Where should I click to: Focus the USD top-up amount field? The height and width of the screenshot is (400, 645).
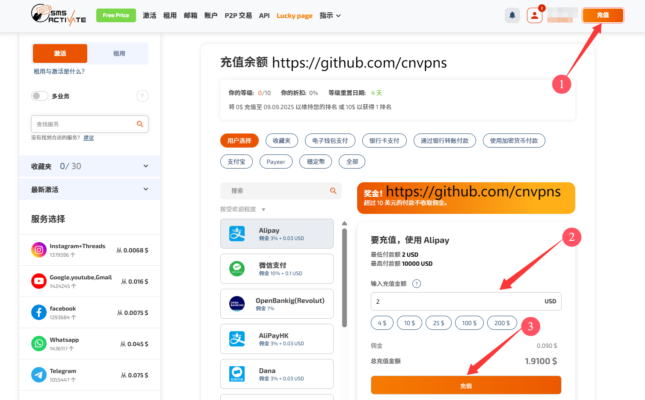pyautogui.click(x=466, y=302)
